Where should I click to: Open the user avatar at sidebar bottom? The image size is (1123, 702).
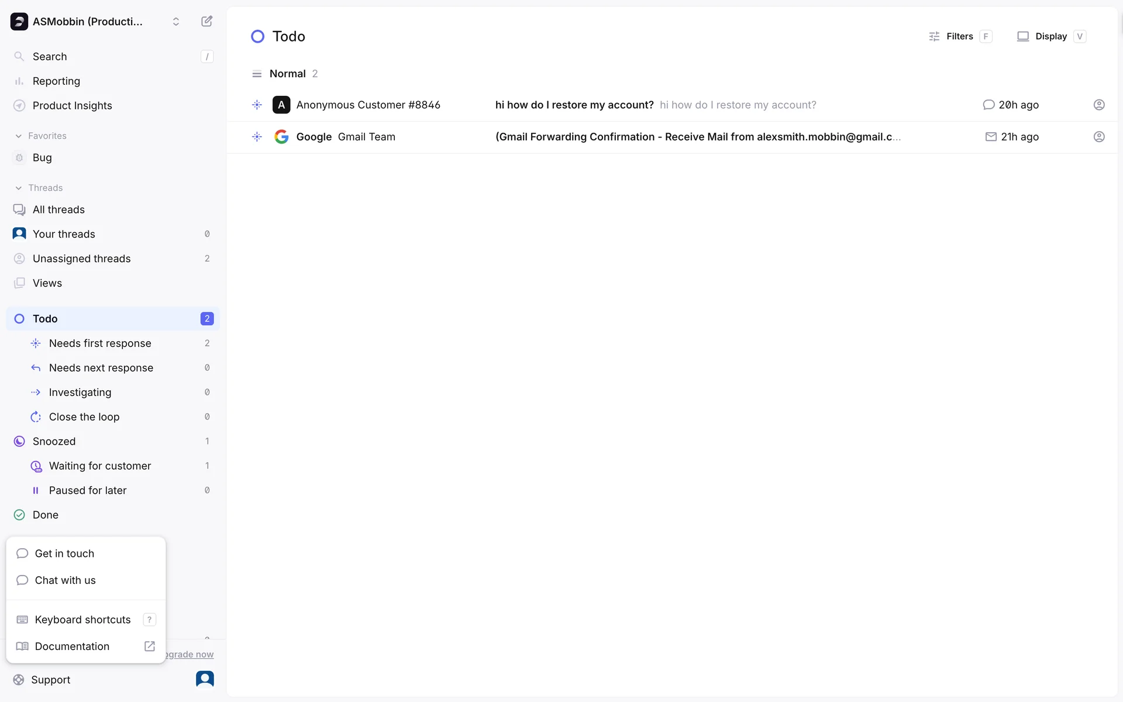click(205, 679)
